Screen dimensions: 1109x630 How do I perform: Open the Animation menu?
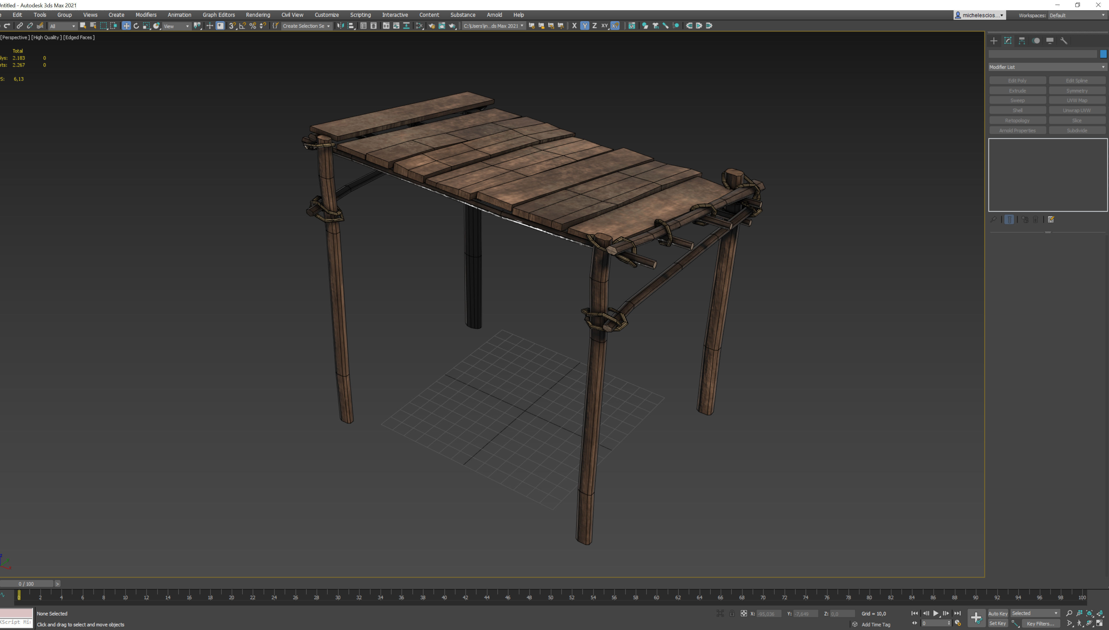[179, 15]
